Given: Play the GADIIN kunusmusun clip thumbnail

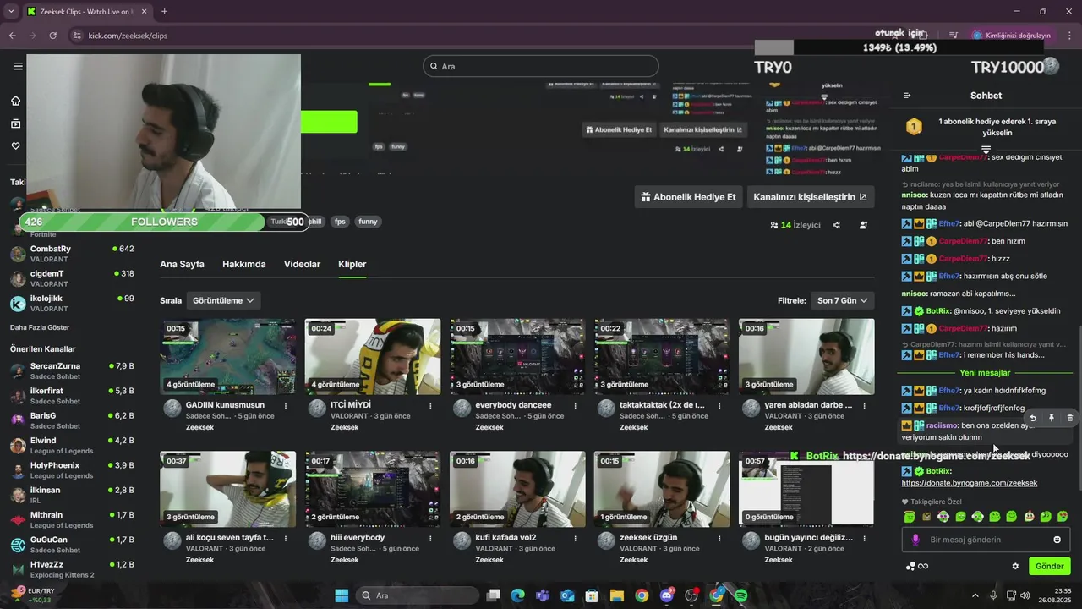Looking at the screenshot, I should click(x=227, y=357).
